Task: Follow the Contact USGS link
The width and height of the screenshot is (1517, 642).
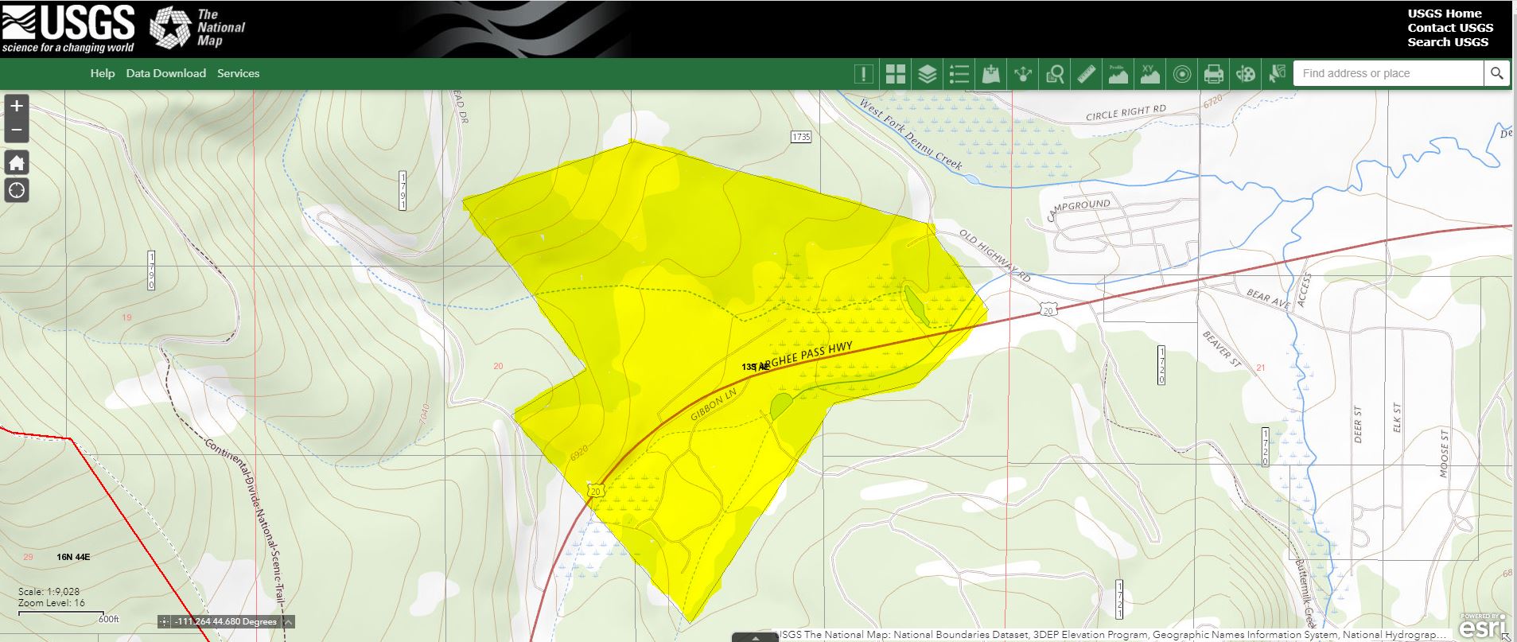Action: [1450, 28]
